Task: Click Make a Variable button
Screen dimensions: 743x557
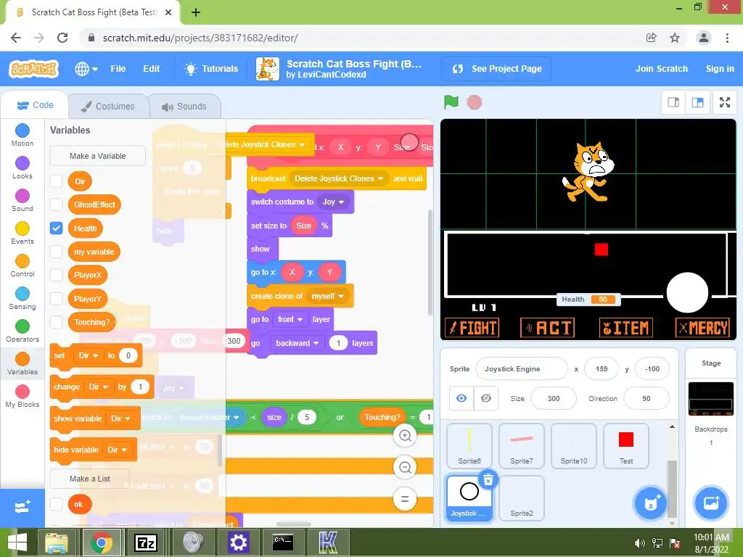Action: click(x=98, y=156)
